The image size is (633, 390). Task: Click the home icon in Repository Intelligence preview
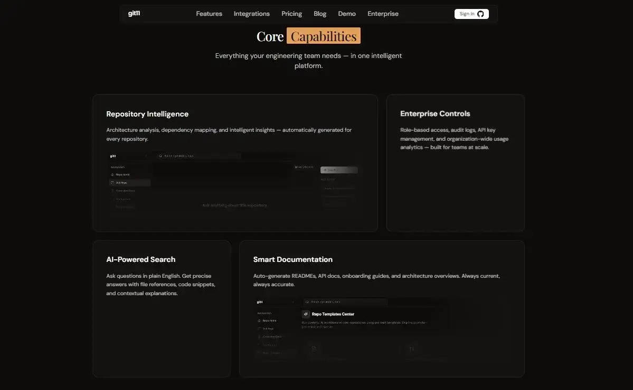[112, 174]
